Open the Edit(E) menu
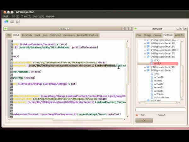This screenshot has height=142, width=189. pyautogui.click(x=15, y=16)
